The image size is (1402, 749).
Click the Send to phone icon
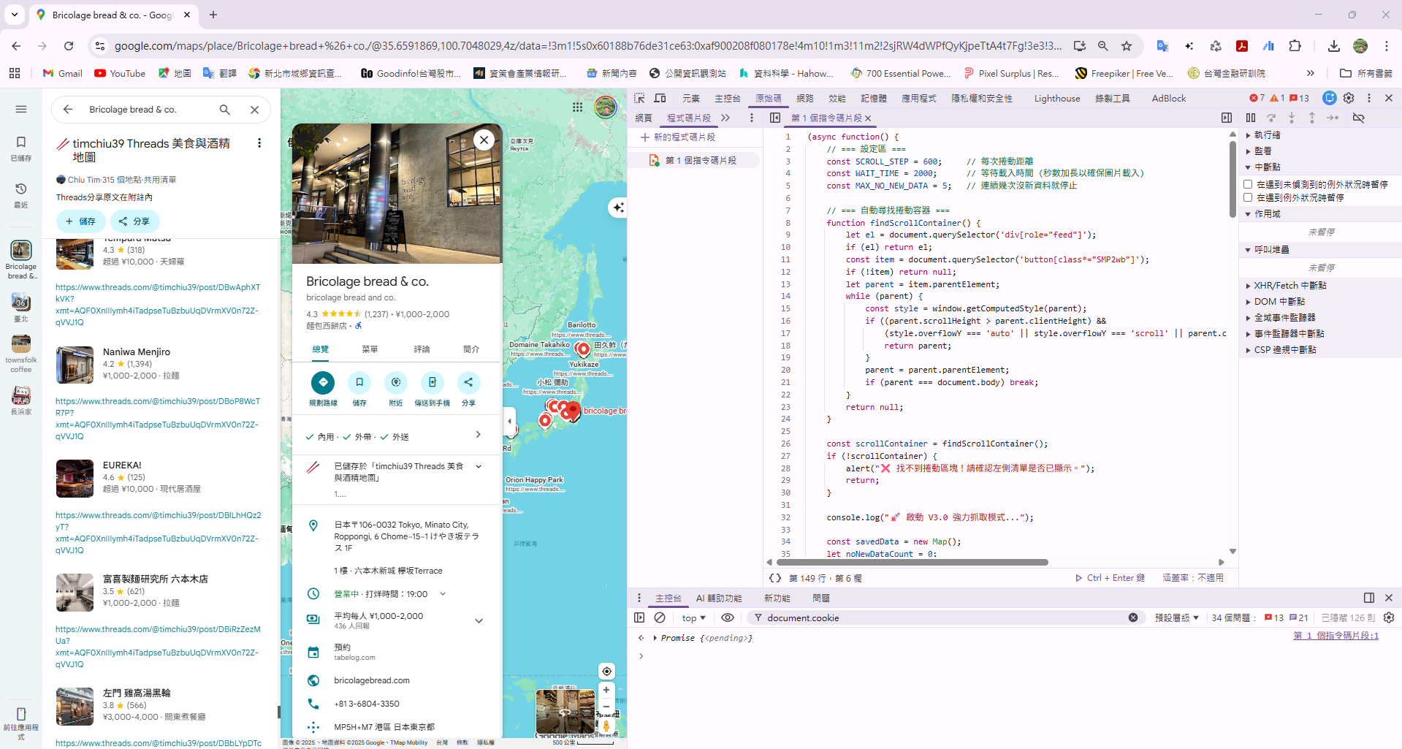(x=432, y=383)
